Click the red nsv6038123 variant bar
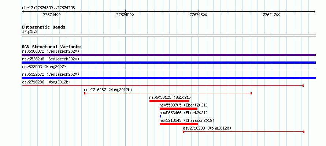The height and width of the screenshot is (146, 326). click(169, 101)
